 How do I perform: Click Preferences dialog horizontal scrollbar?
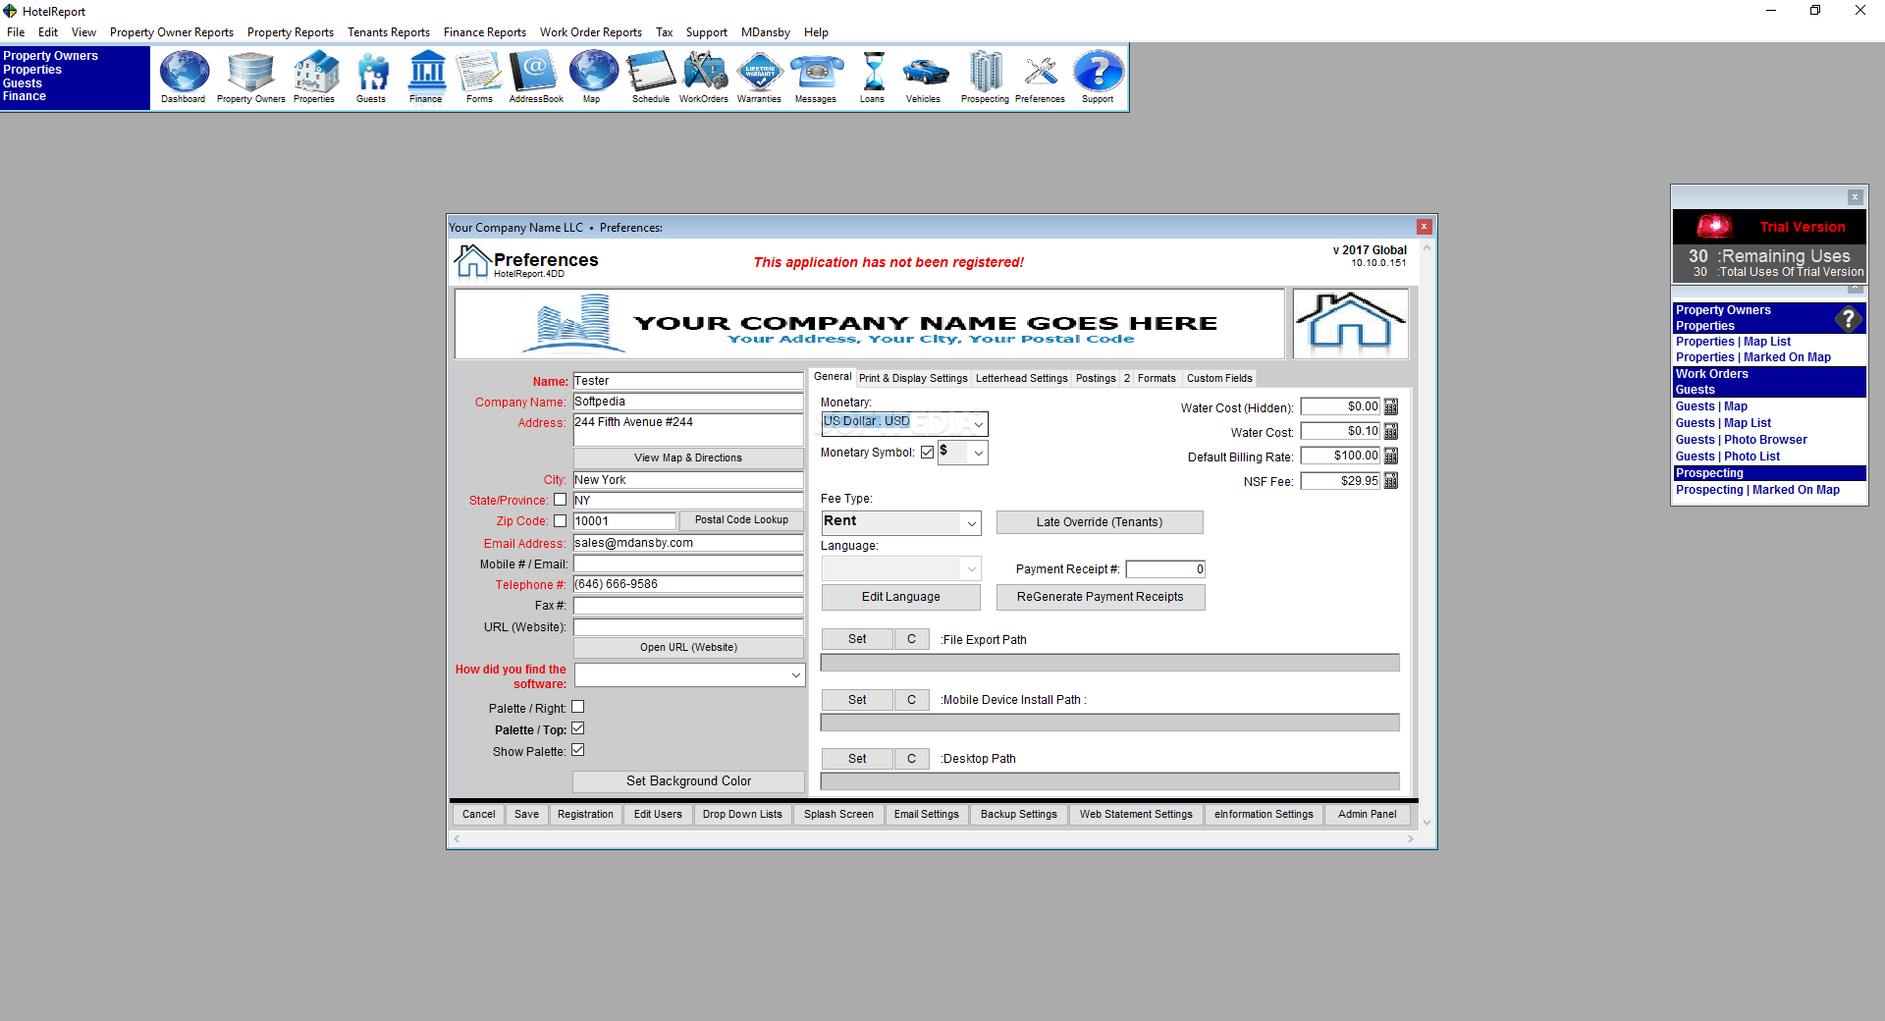(x=933, y=839)
